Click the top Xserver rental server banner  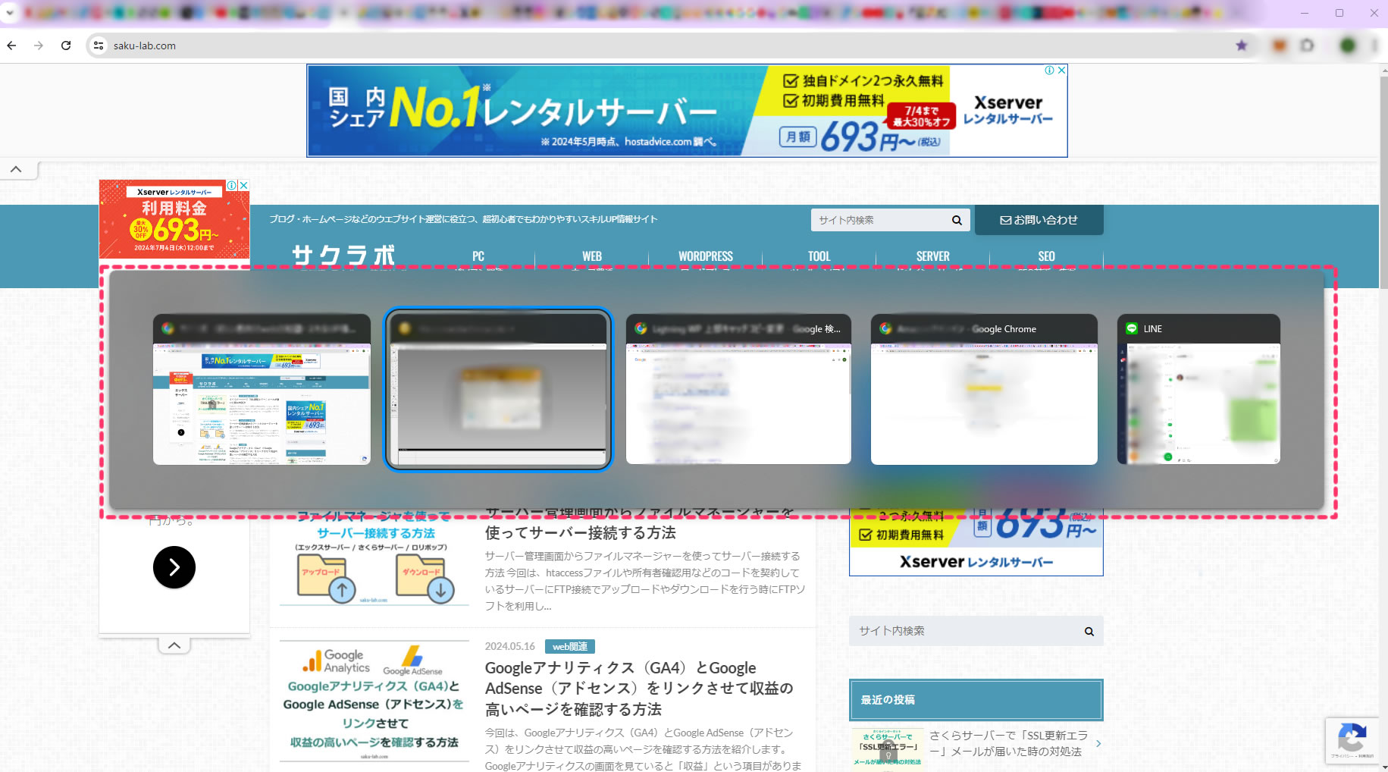coord(687,111)
